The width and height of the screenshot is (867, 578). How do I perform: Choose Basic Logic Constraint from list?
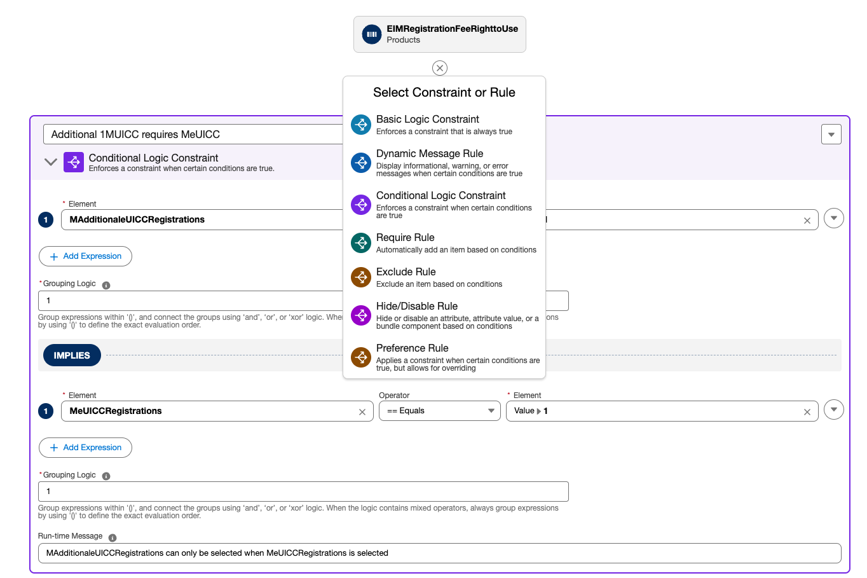pos(444,125)
